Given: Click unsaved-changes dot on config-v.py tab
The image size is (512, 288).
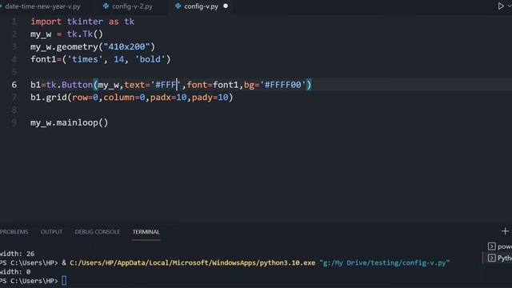Looking at the screenshot, I should coord(226,6).
